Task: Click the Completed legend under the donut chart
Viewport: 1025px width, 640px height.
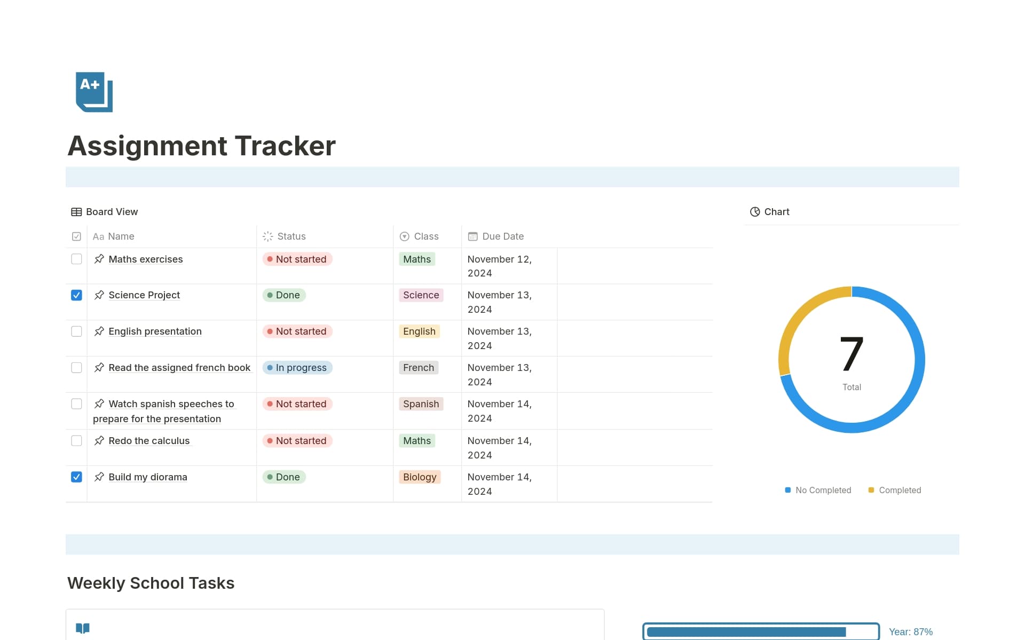Action: click(x=900, y=490)
